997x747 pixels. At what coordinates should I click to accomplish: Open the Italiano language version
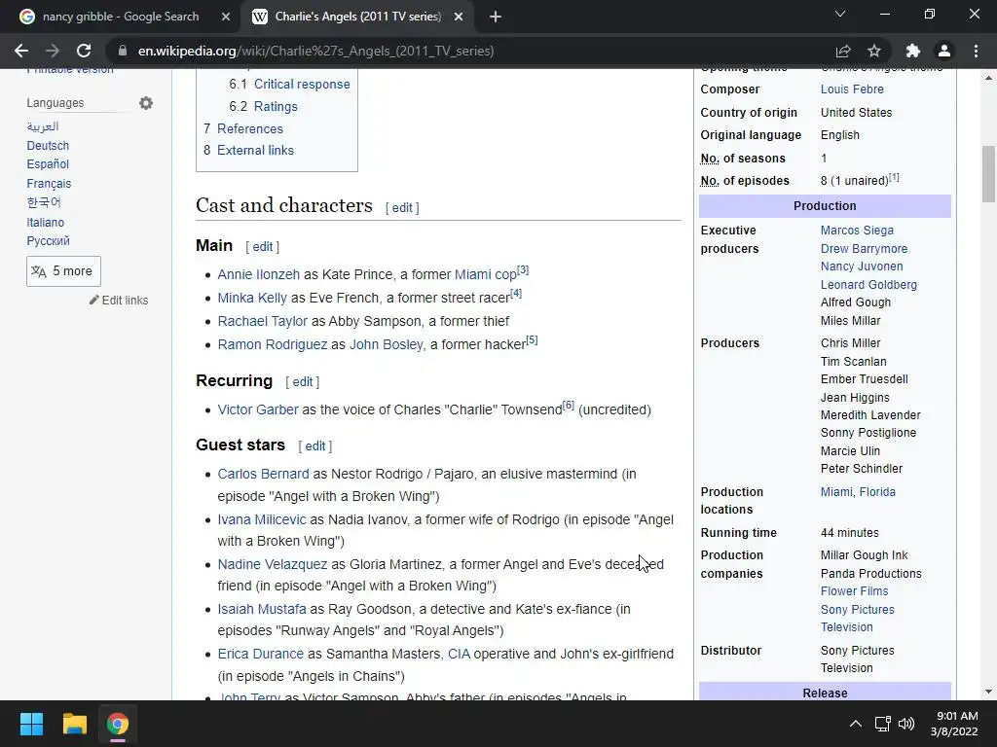(x=45, y=223)
